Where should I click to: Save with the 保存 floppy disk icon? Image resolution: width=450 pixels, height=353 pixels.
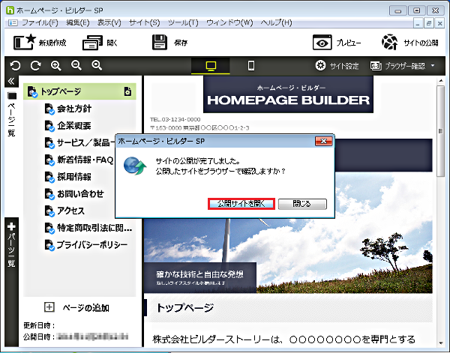coord(160,42)
